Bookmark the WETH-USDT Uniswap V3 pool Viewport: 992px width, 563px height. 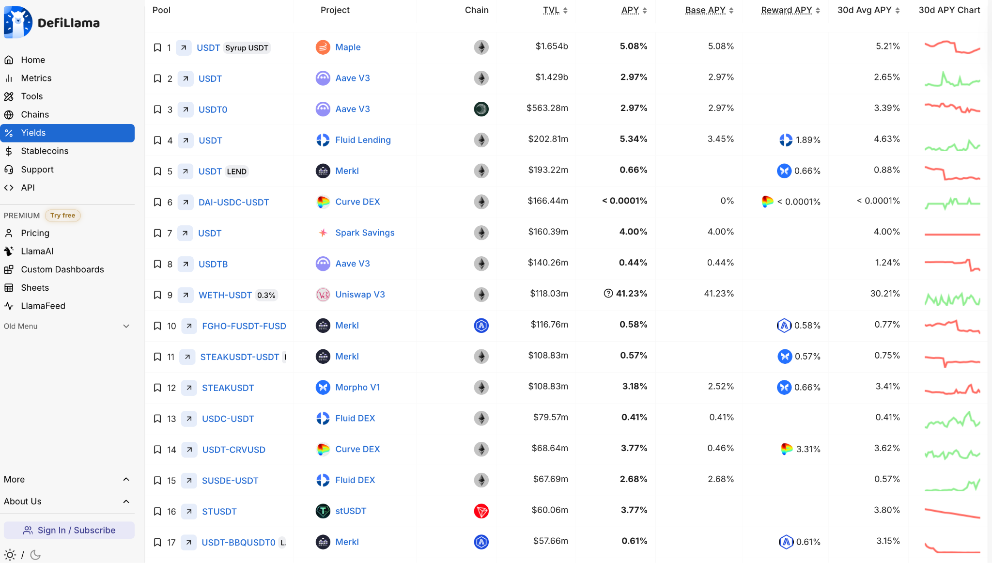tap(157, 295)
